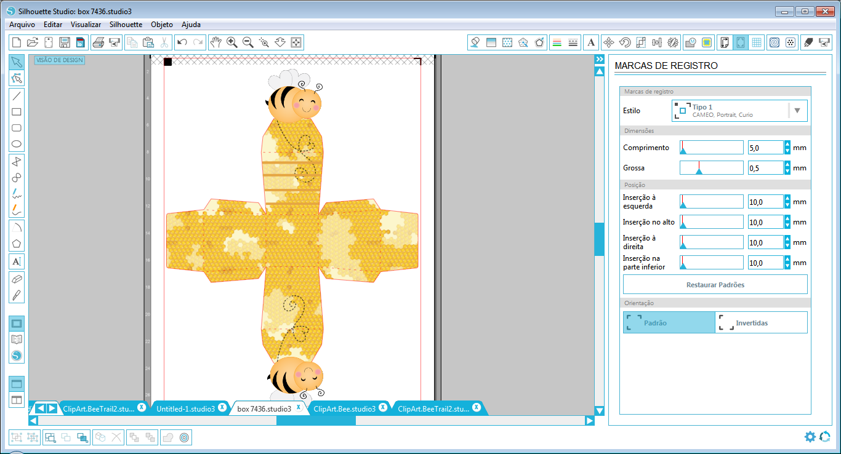Select the Line drawing tool
Screen dimensions: 841x454
tap(17, 95)
